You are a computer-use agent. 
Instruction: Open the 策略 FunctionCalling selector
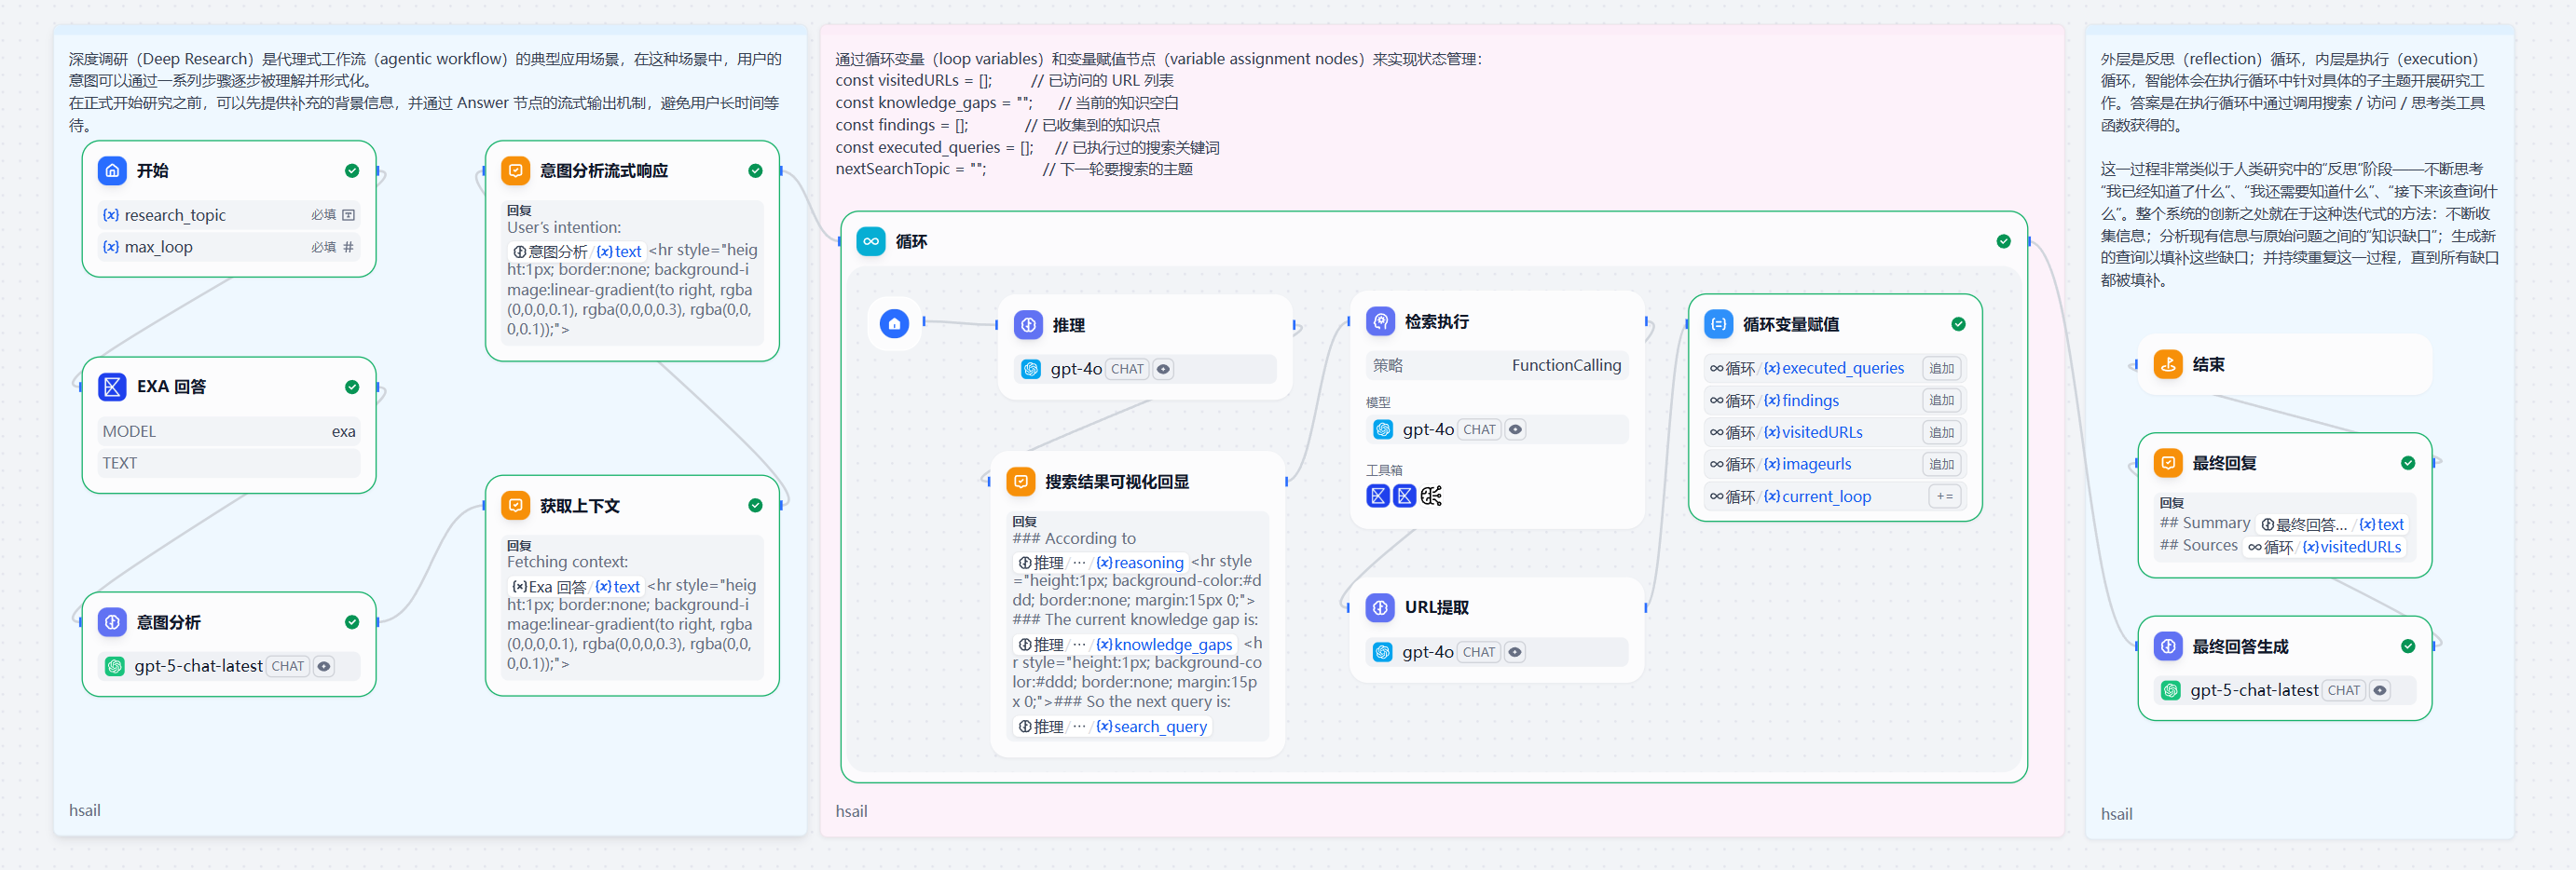click(x=1497, y=365)
